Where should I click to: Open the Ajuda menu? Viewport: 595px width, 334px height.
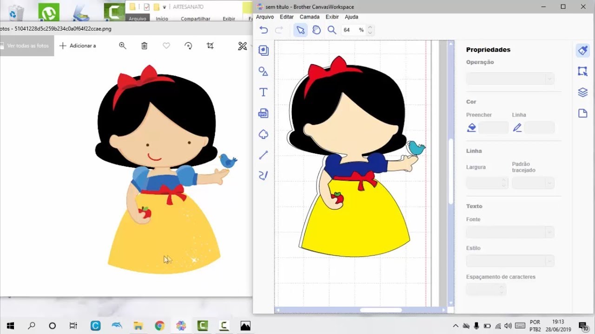[x=351, y=17]
